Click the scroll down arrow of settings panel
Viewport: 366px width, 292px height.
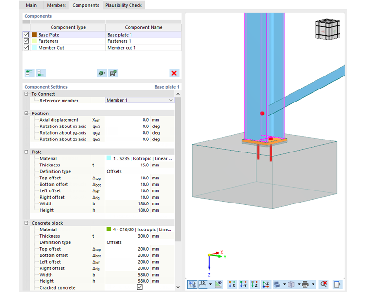(178, 287)
